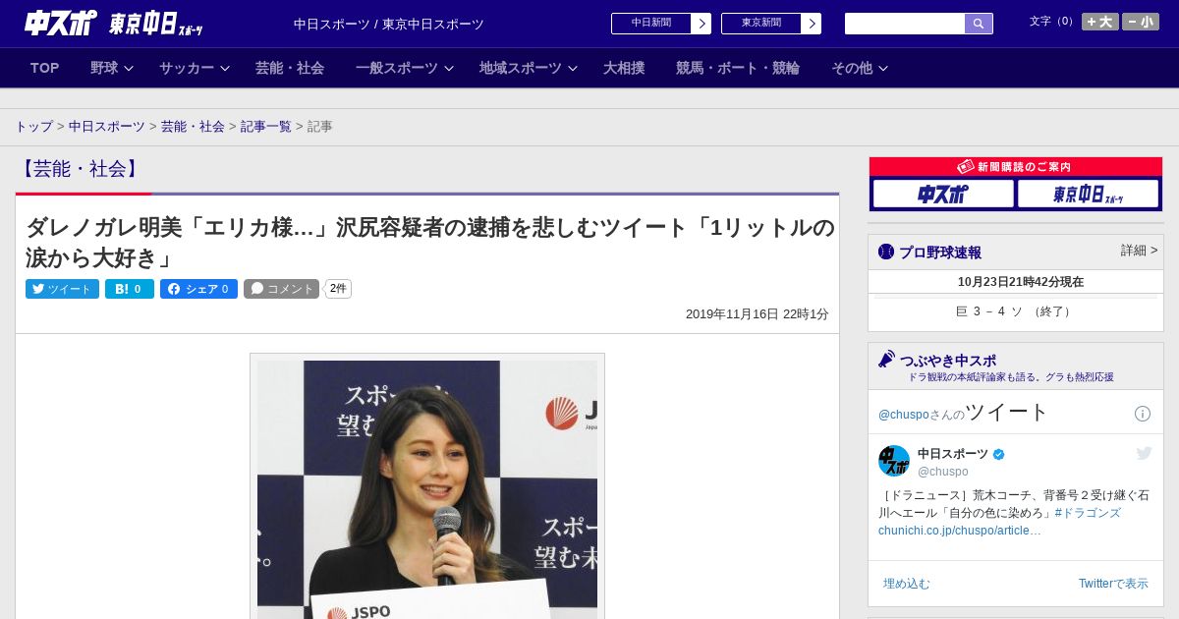Viewport: 1179px width, 619px height.
Task: Click verified badge next to 中日スポーツ
Action: click(x=999, y=455)
